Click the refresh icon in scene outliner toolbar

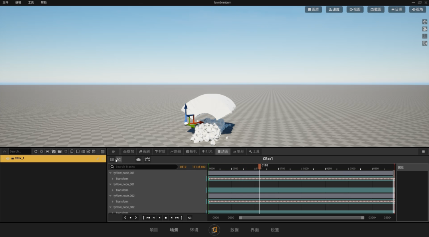pyautogui.click(x=36, y=151)
